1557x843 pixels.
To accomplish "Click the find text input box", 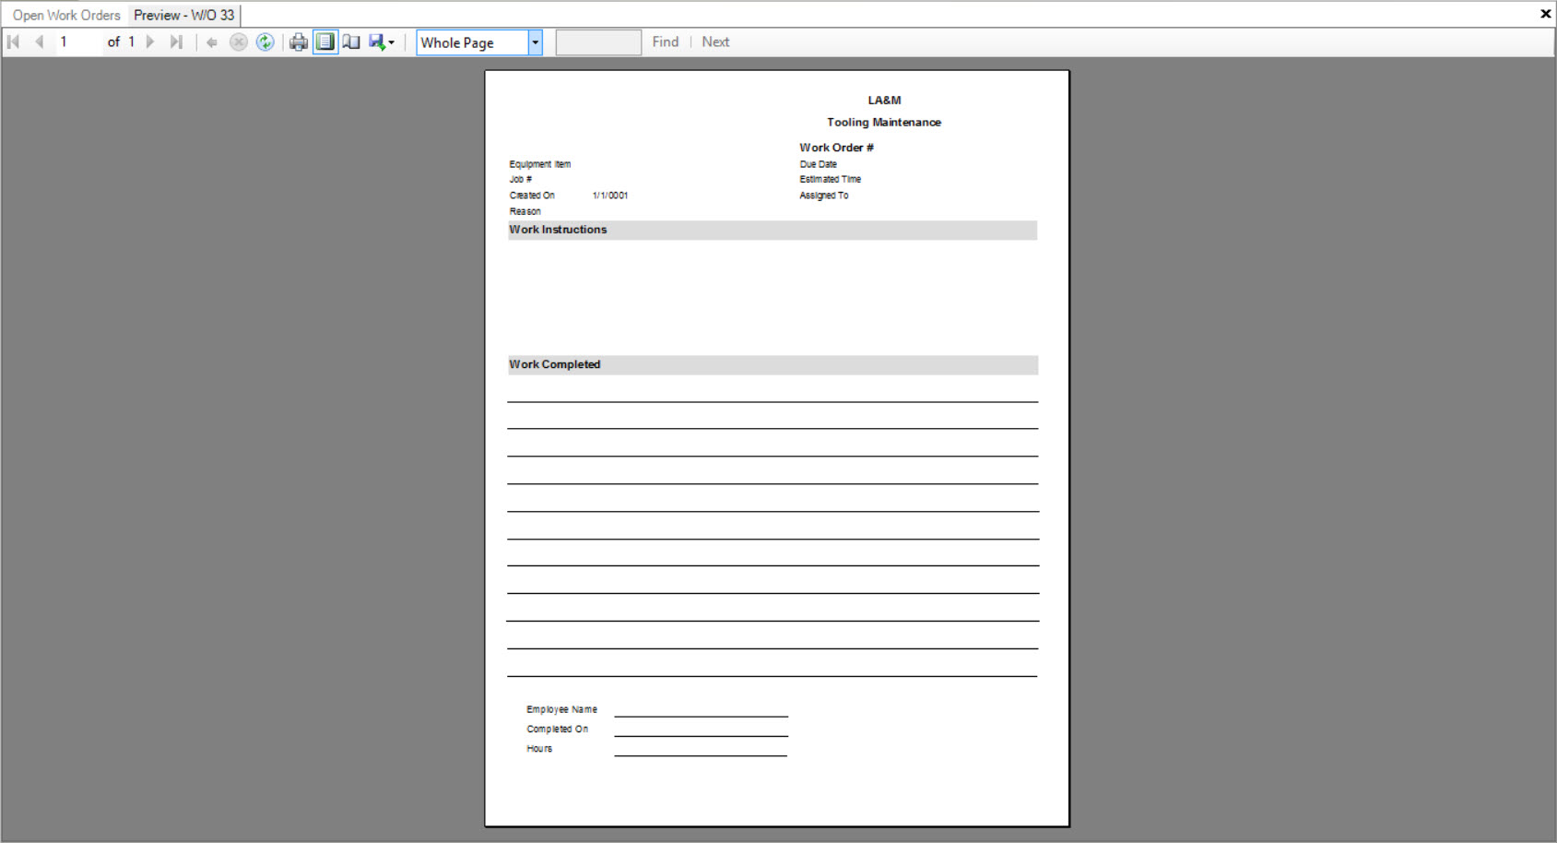I will [x=598, y=42].
